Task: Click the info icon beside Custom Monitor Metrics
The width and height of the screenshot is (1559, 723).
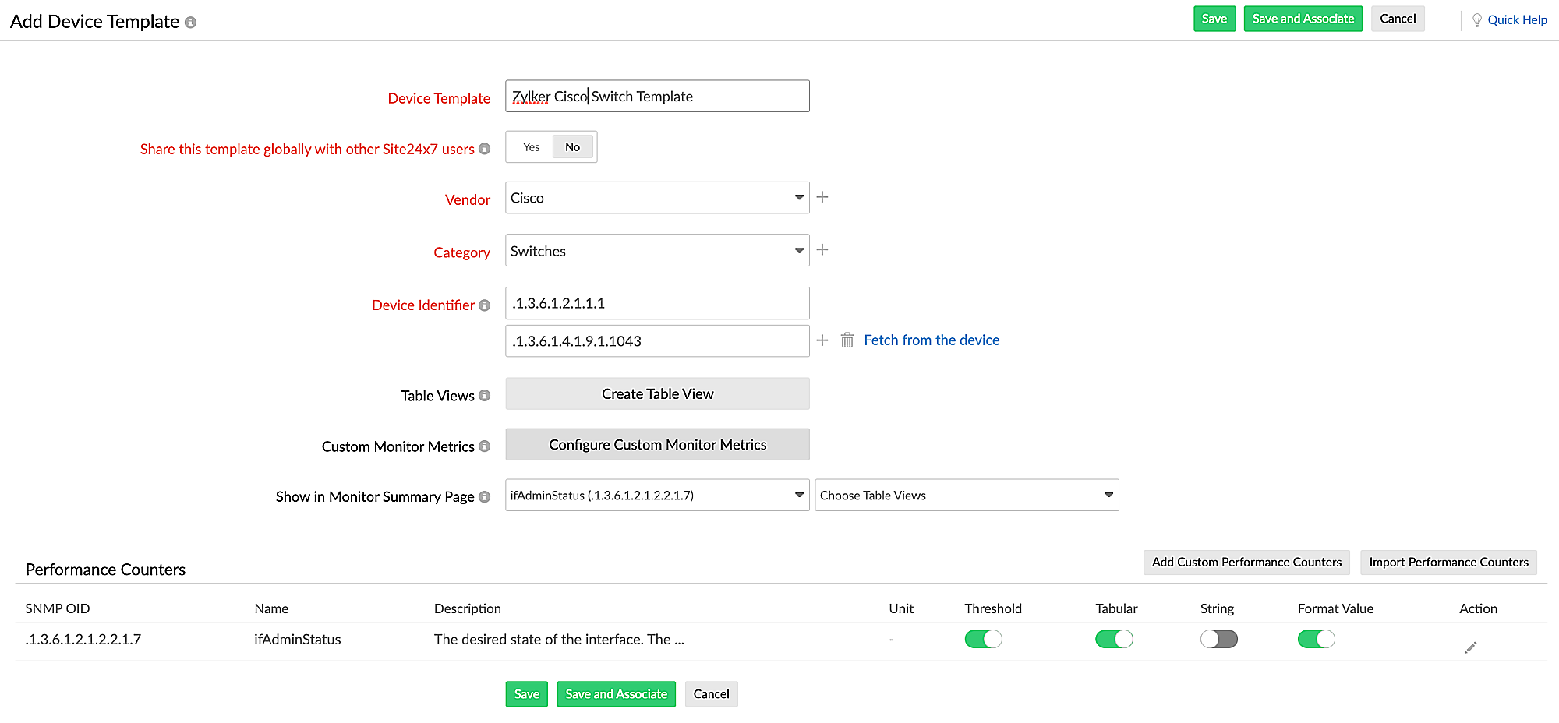Action: coord(485,446)
